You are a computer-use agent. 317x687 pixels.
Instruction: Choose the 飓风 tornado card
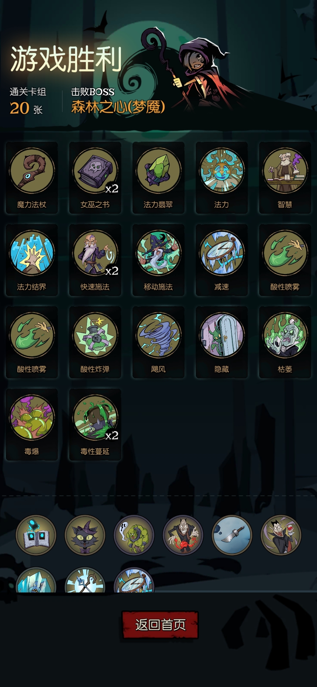158,342
